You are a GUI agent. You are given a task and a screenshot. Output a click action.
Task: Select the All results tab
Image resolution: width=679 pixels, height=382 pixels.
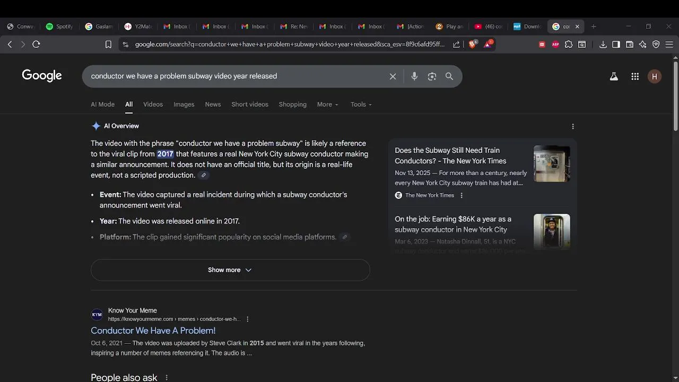129,105
